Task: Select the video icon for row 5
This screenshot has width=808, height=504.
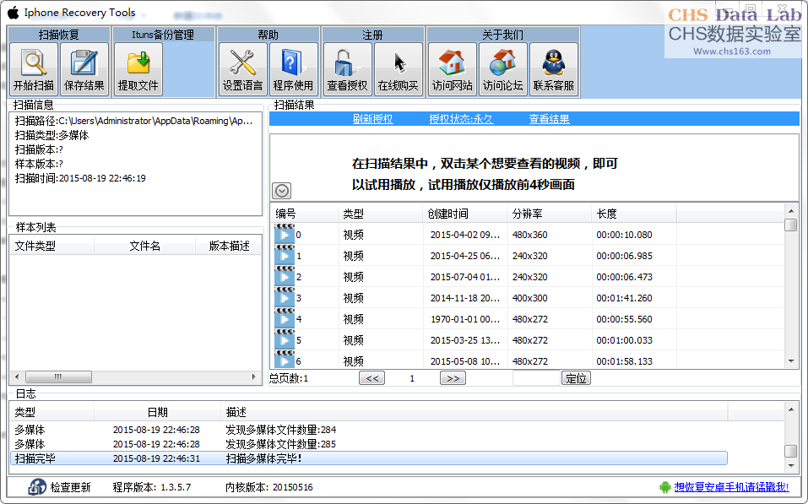Action: (x=284, y=339)
